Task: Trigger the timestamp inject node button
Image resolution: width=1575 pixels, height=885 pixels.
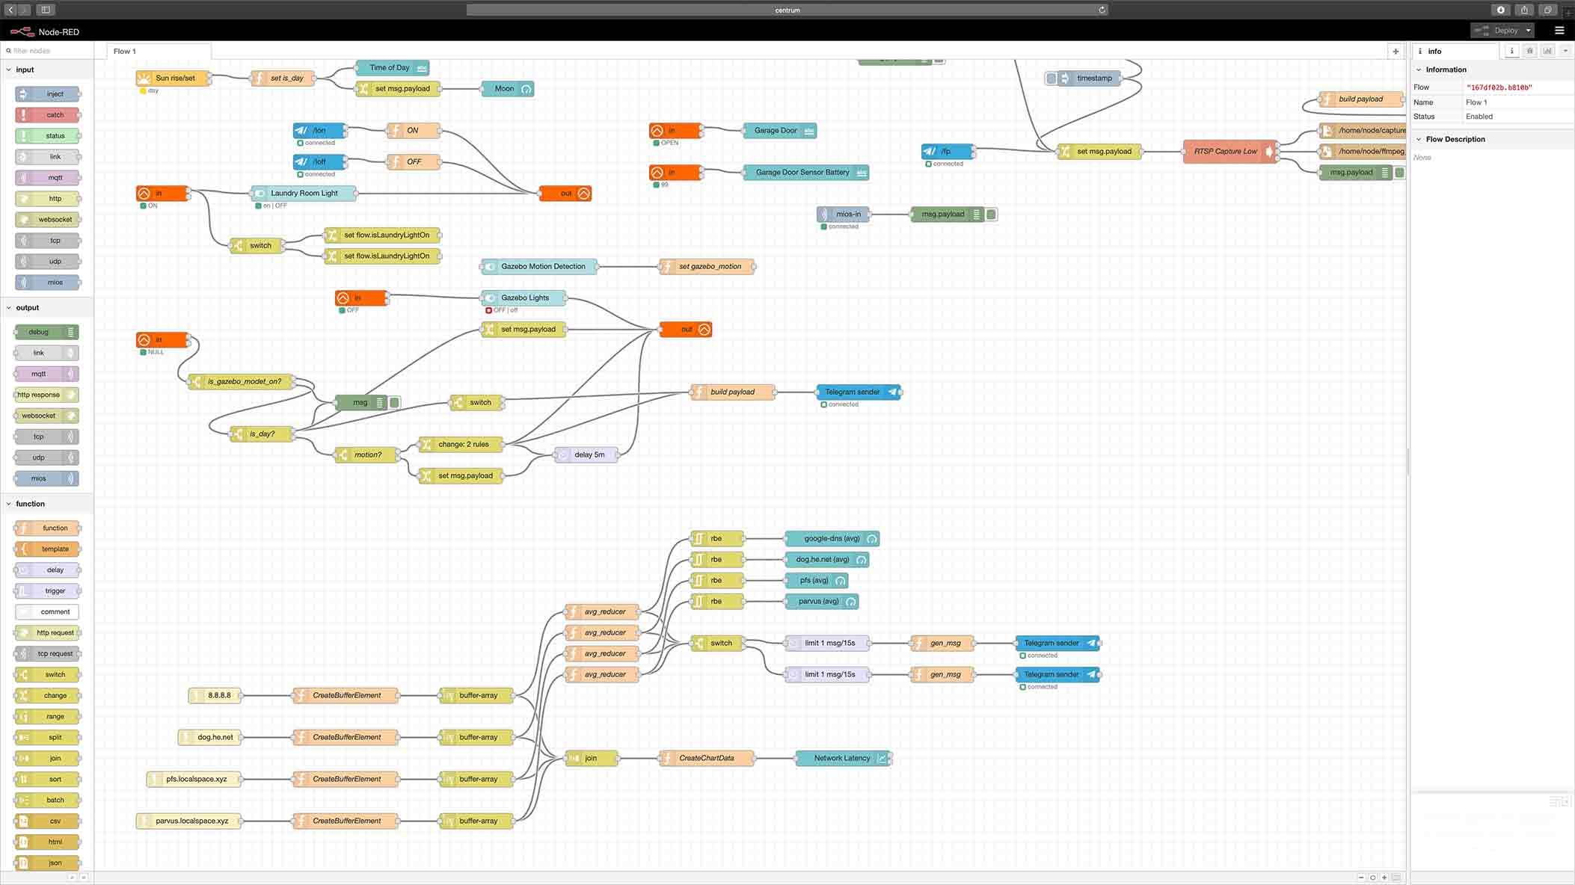Action: [1051, 78]
